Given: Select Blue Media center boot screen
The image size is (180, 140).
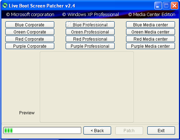Looking at the screenshot, I should 151,25.
